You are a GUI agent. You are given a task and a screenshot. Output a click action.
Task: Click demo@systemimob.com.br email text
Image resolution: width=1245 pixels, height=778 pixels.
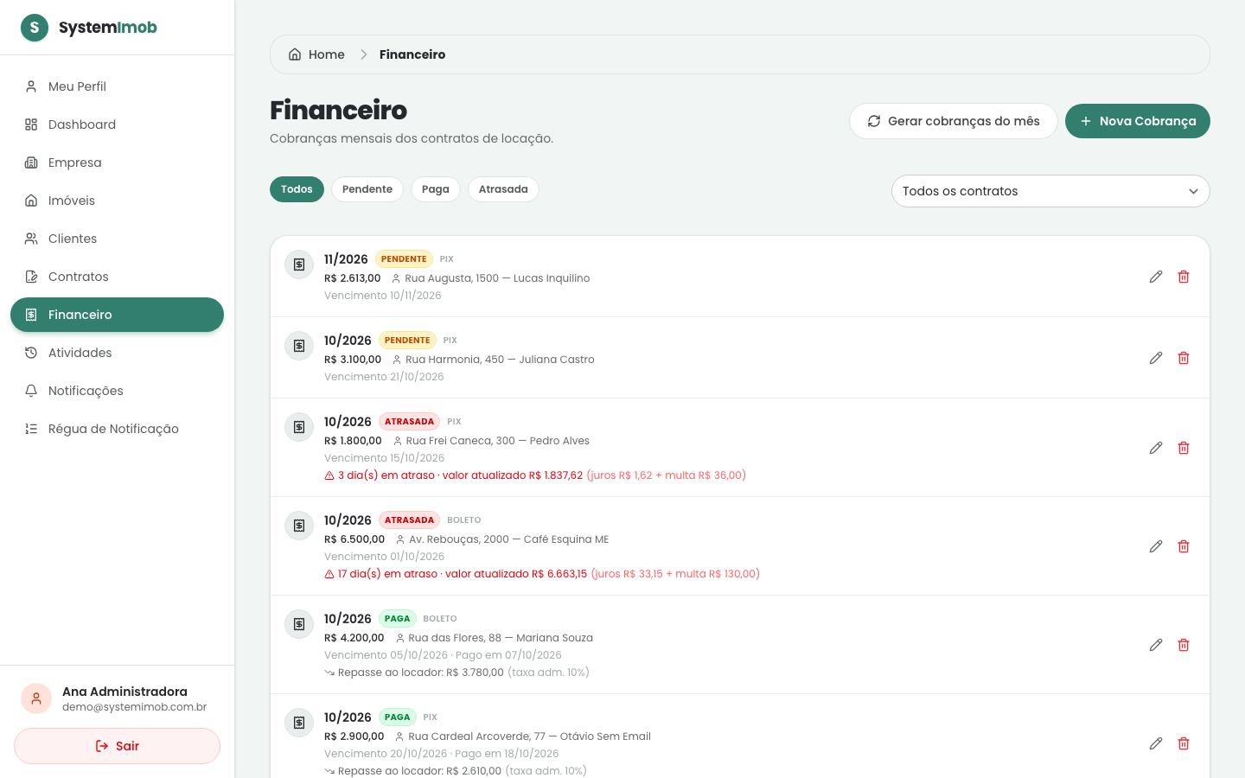(x=134, y=707)
